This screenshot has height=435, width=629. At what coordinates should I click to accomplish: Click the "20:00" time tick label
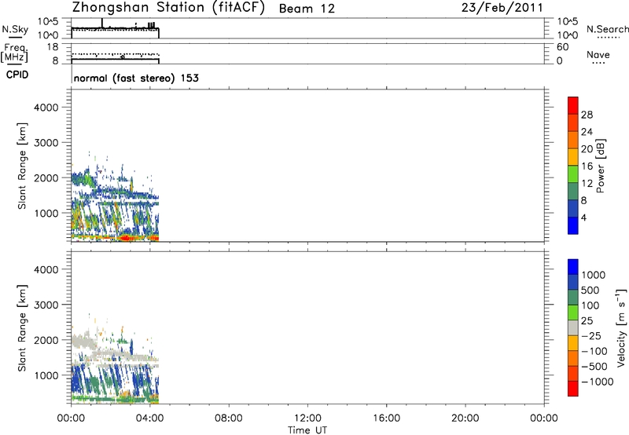[465, 419]
